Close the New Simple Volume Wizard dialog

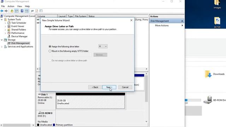(131, 20)
